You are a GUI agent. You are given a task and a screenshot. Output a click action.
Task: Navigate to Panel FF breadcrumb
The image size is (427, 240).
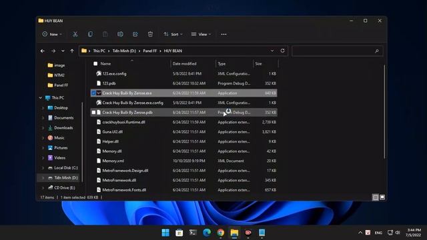pos(149,51)
